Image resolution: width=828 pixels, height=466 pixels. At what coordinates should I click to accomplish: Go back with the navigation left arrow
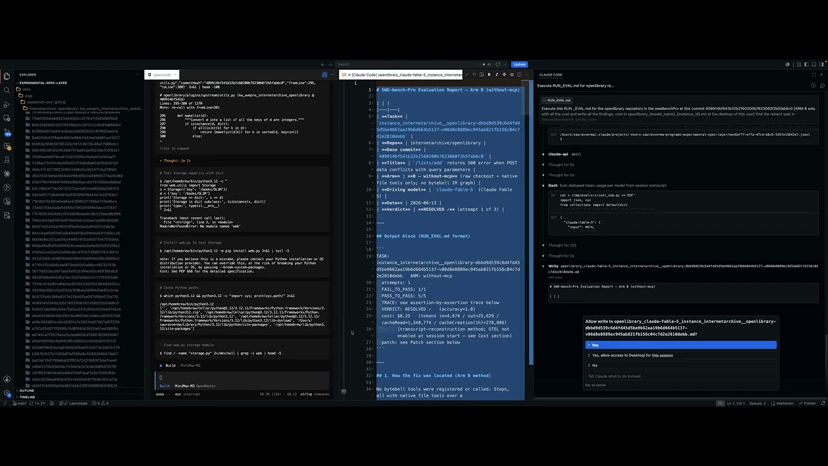pyautogui.click(x=323, y=64)
